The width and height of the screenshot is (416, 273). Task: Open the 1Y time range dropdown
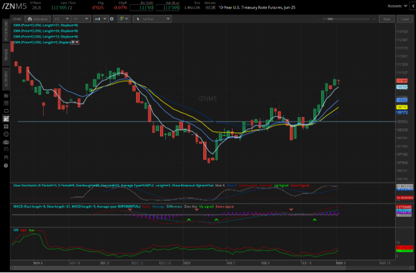tap(81, 19)
